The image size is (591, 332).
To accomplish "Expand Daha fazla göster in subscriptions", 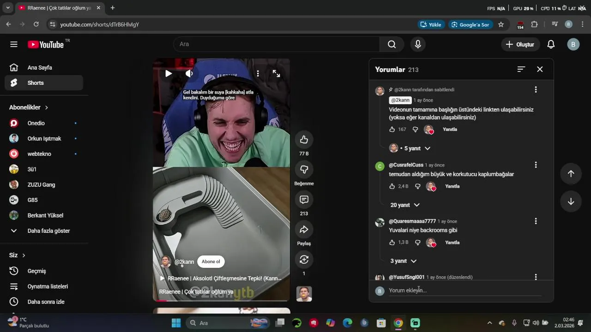I will point(44,231).
